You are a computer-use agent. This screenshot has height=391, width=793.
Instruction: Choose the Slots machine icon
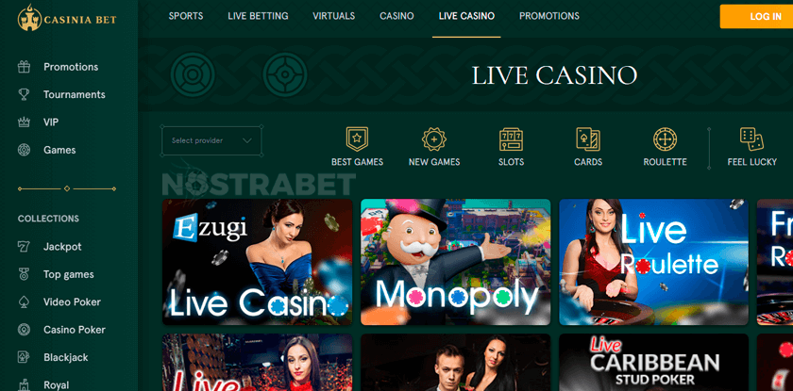pyautogui.click(x=511, y=138)
